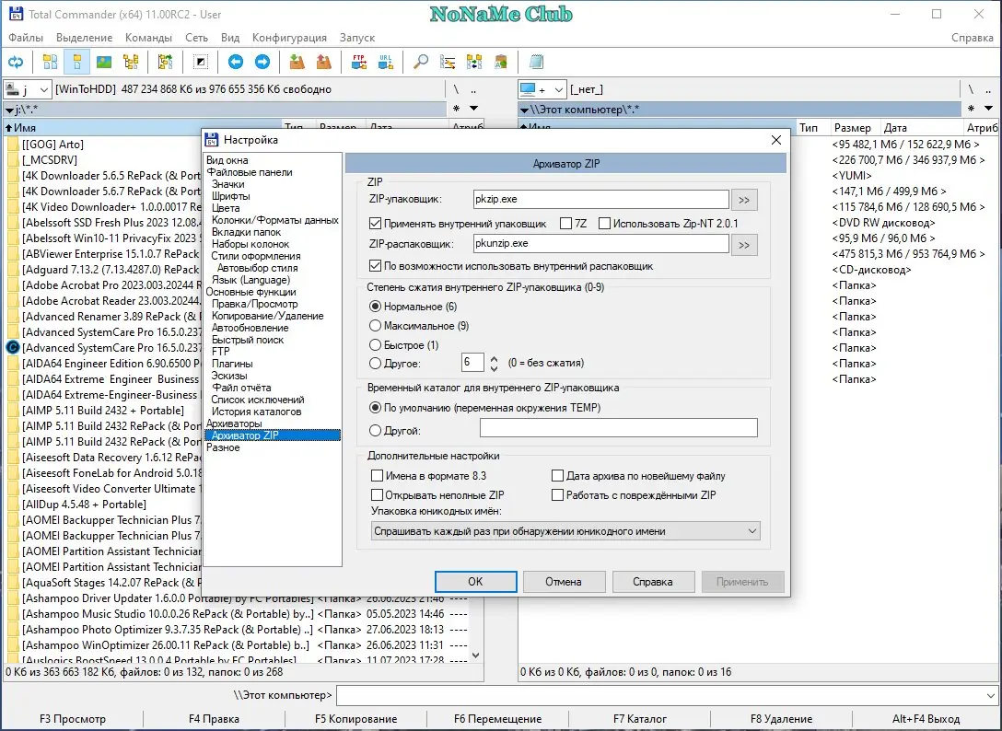Viewport: 1002px width, 731px height.
Task: Show directory tree via toolbar tree icon
Action: click(x=131, y=62)
